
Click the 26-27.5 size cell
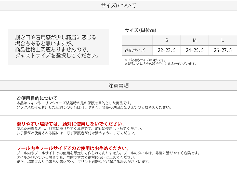coord(223,50)
